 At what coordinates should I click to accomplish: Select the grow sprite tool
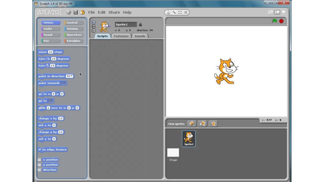tap(180, 12)
